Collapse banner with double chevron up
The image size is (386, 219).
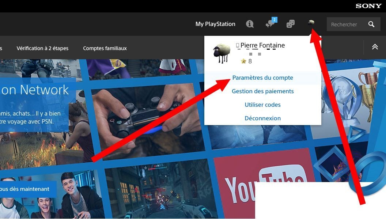[375, 47]
